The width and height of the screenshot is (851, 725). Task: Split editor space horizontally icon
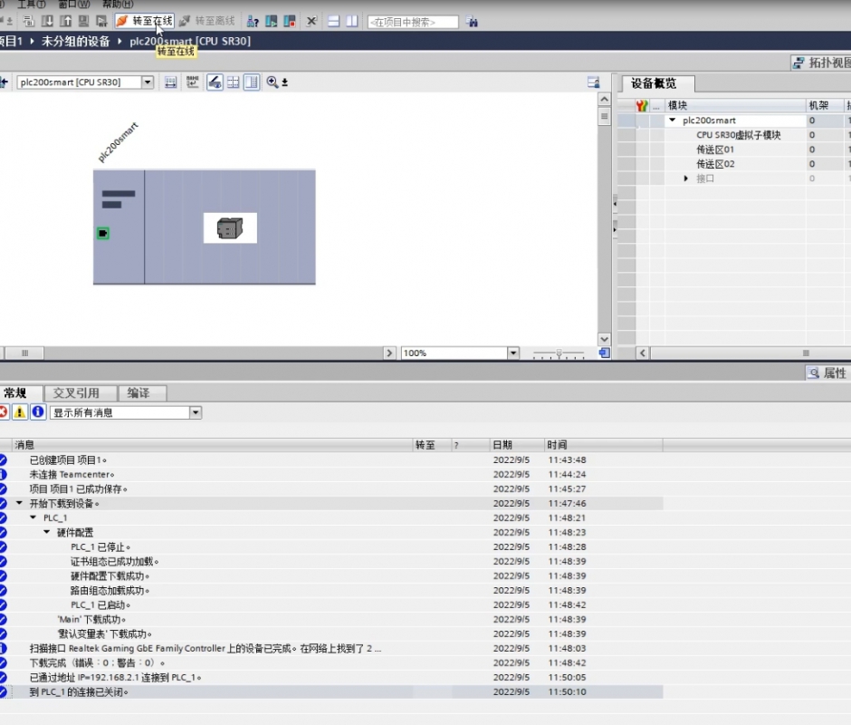334,22
